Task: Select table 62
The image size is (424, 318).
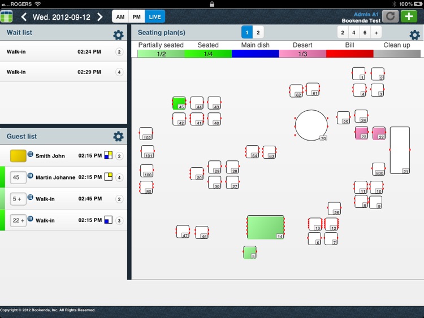Action: coord(296,91)
